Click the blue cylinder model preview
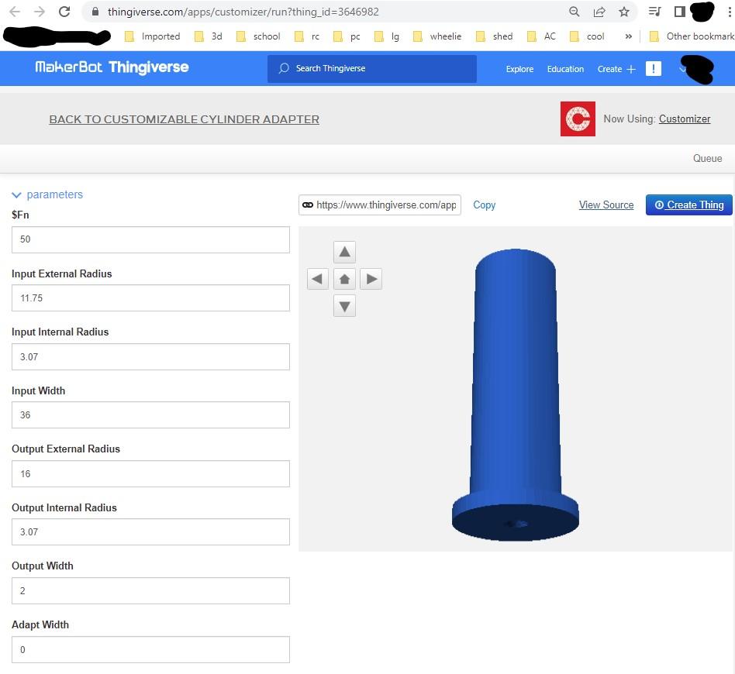The height and width of the screenshot is (674, 735). click(x=515, y=395)
